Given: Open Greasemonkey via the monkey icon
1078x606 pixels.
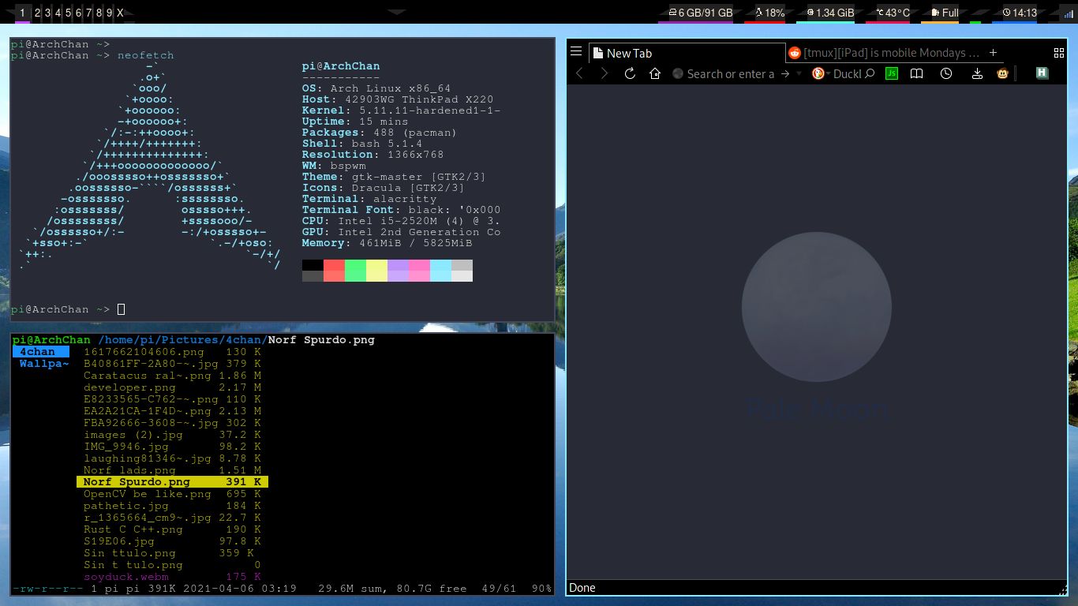Looking at the screenshot, I should [x=1001, y=73].
